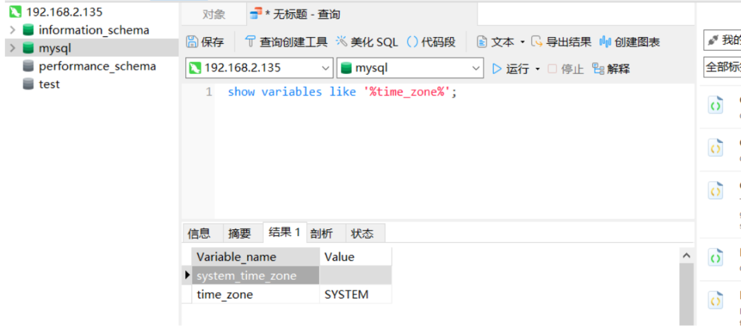The image size is (741, 336).
Task: Click the 运行 run button
Action: [510, 69]
